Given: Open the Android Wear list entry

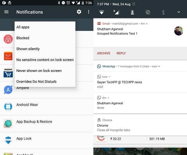Looking at the screenshot, I should coord(47,107).
